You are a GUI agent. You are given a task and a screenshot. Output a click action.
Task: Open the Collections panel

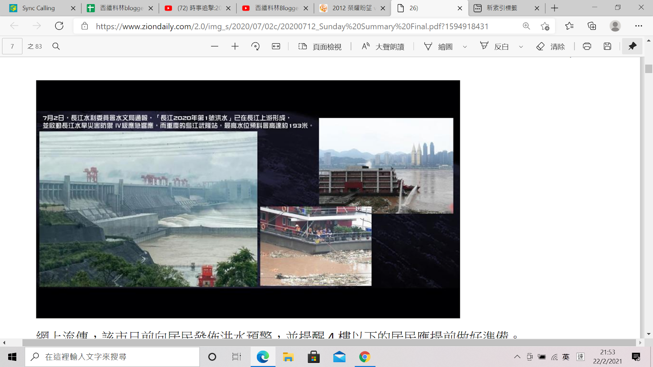coord(592,26)
